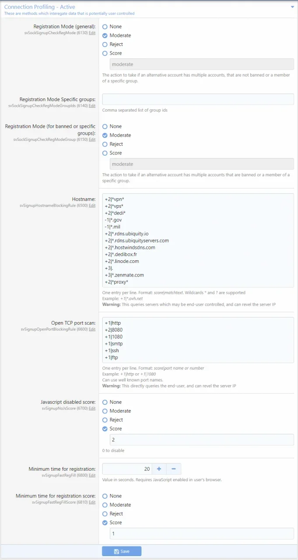
Task: Open Edit link for svSignupOpenPortBlockingRule
Action: [x=92, y=329]
